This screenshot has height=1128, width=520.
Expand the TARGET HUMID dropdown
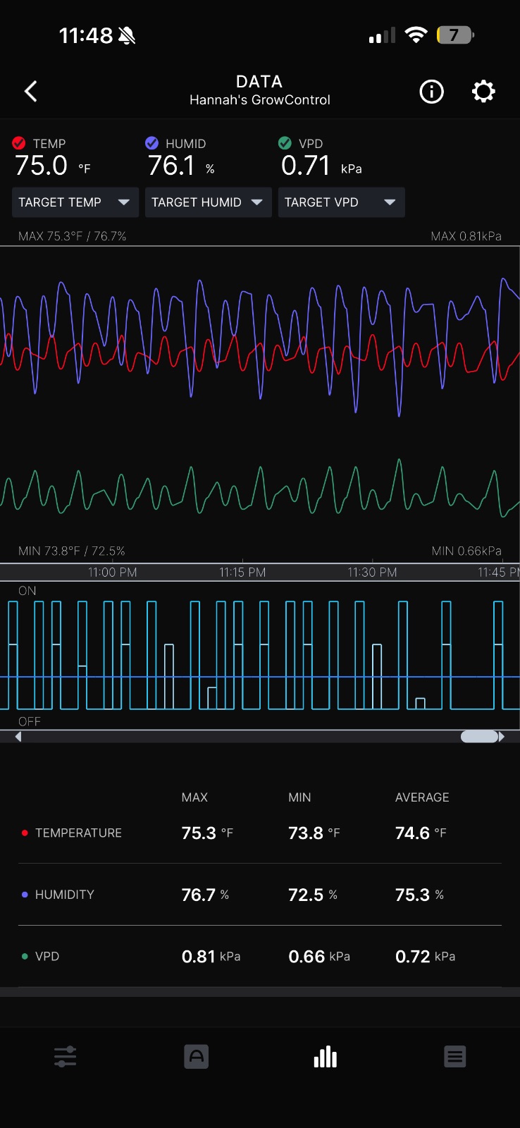pos(208,202)
